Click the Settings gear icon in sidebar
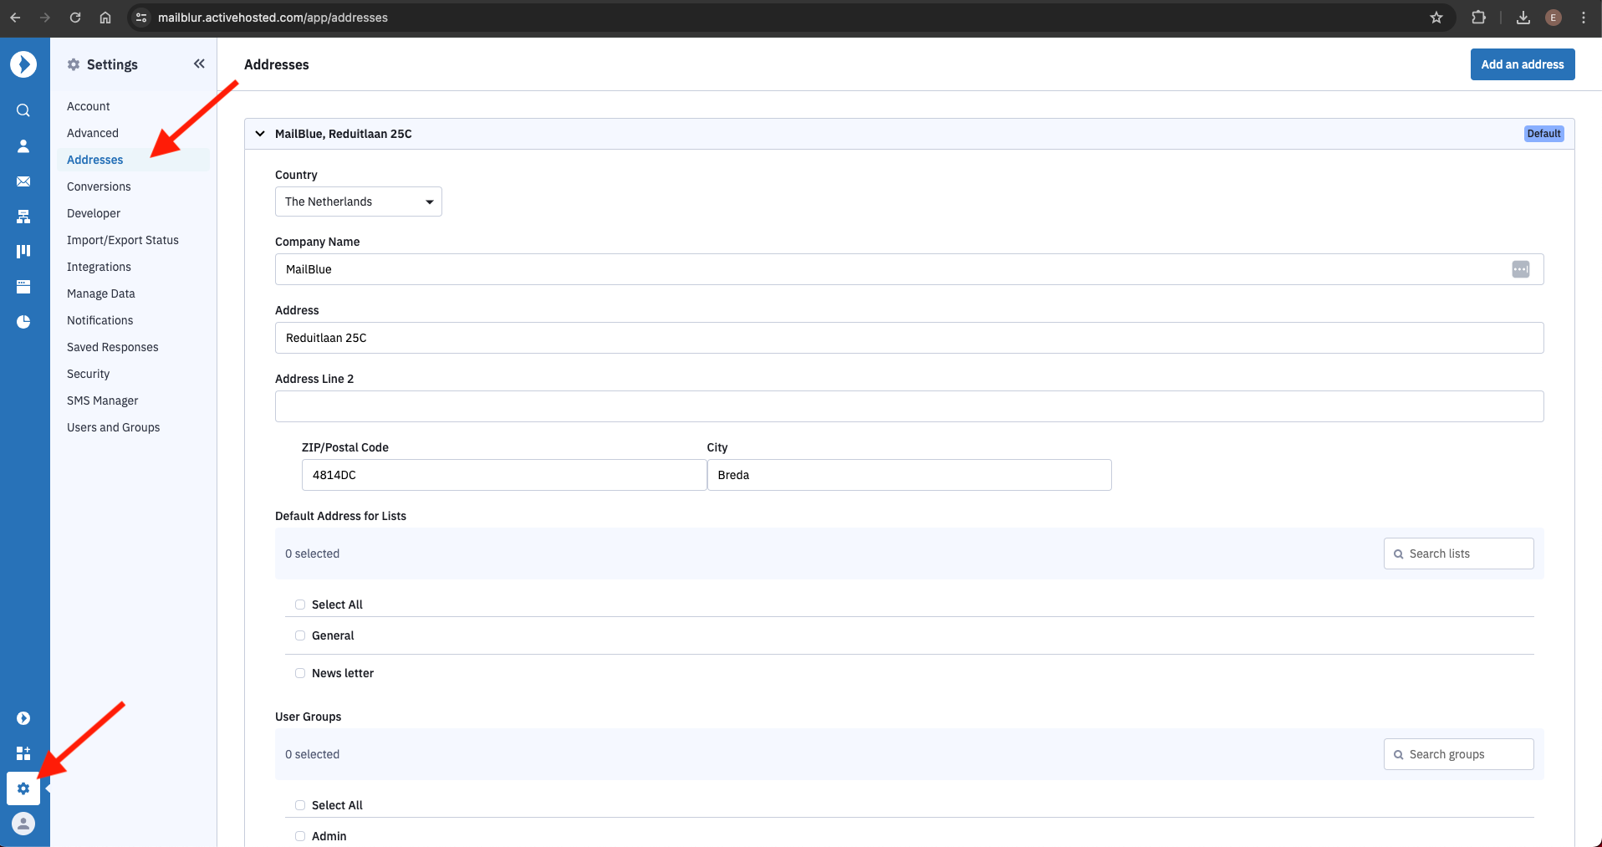The height and width of the screenshot is (847, 1602). 23,788
